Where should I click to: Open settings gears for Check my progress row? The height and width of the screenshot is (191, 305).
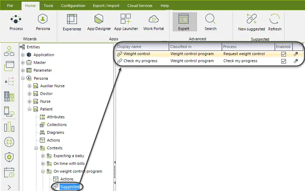click(296, 61)
